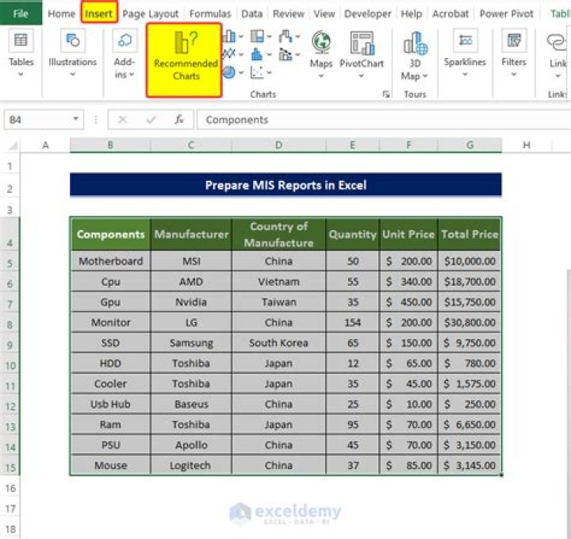Open the combo chart dropdown arrow
Viewport: 571px width, 539px height.
tap(298, 55)
